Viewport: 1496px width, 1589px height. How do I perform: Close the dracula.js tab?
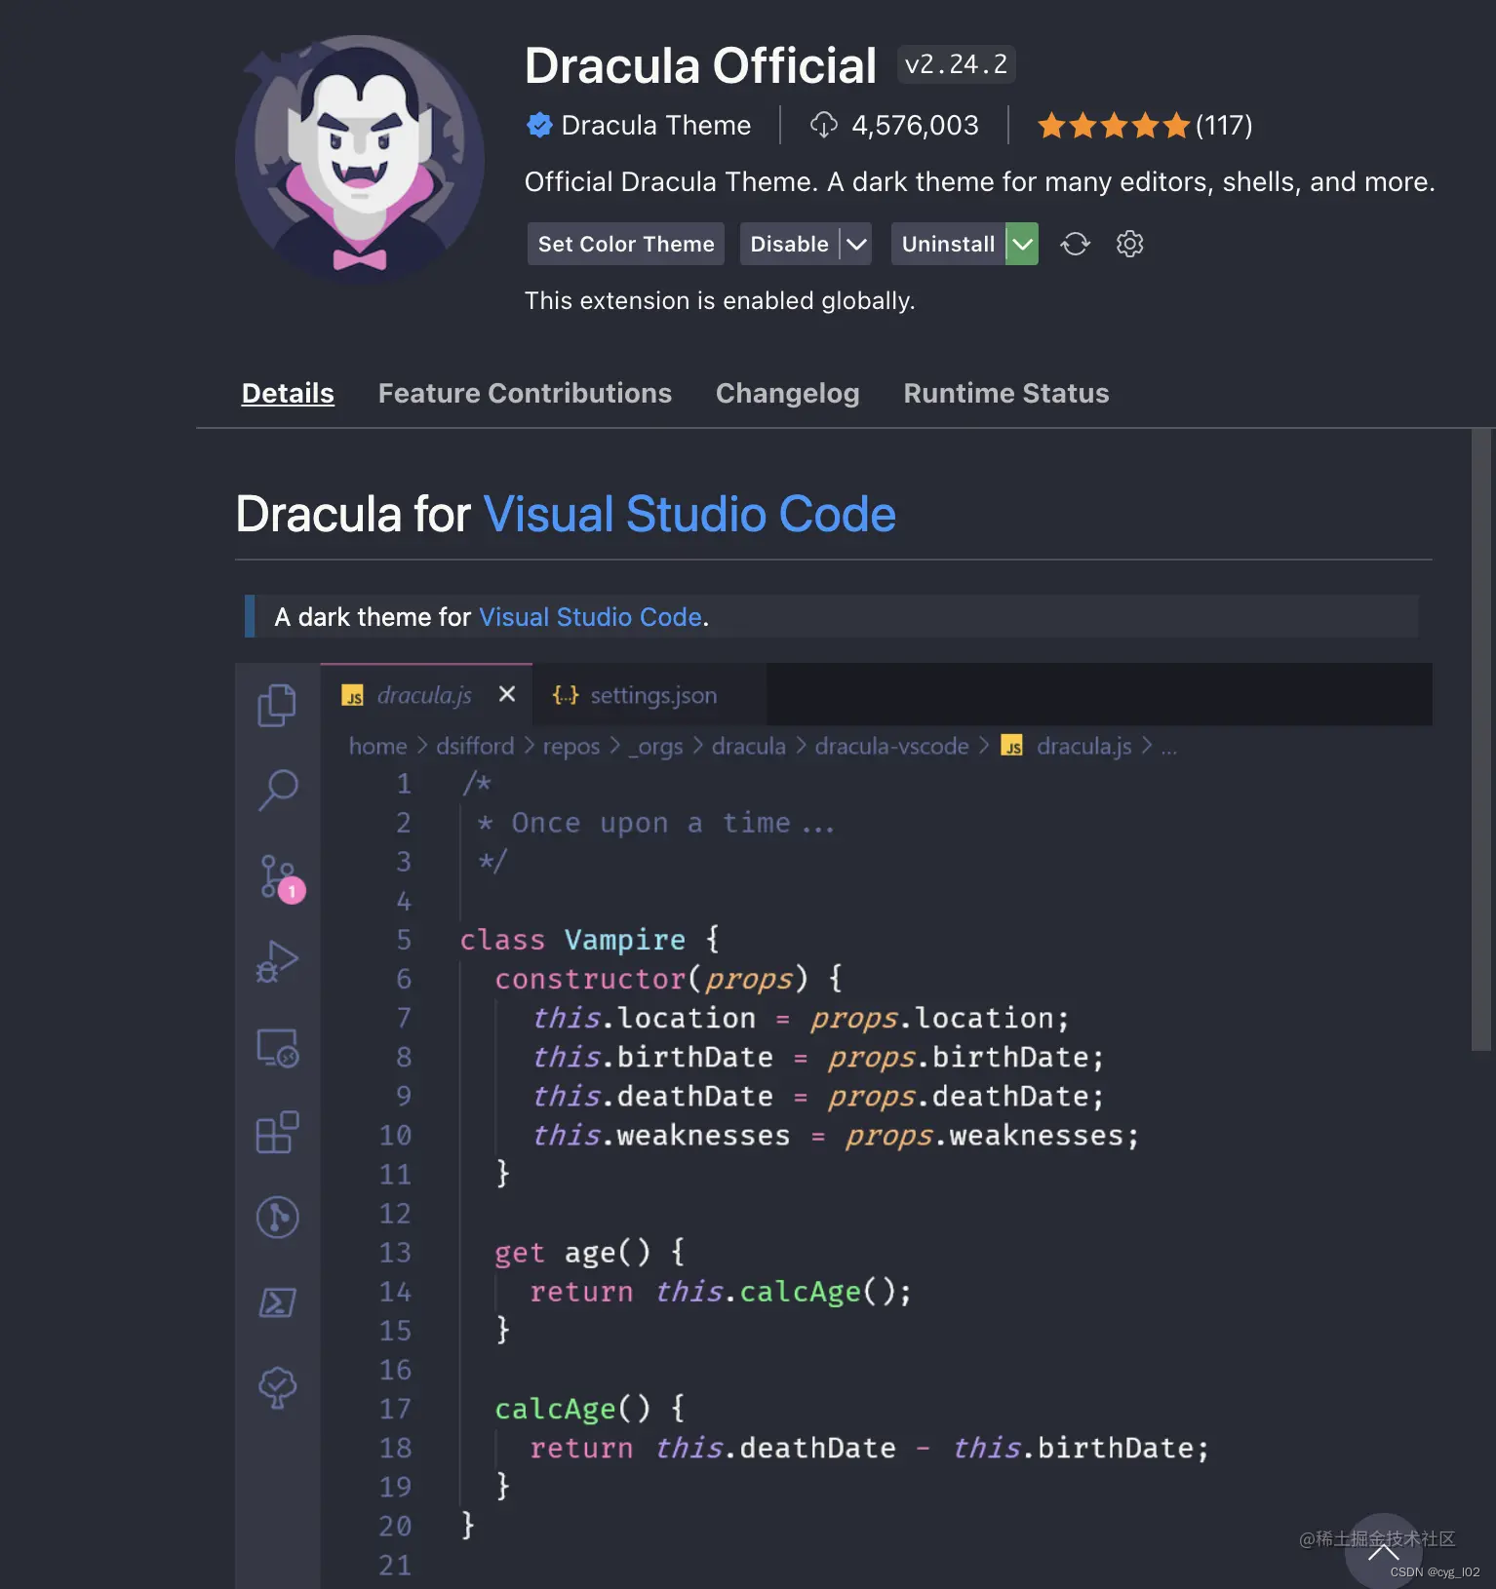pos(507,694)
